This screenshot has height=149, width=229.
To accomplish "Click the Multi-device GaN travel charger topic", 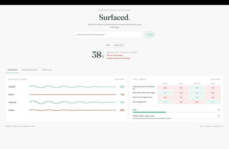I will click(x=144, y=93).
